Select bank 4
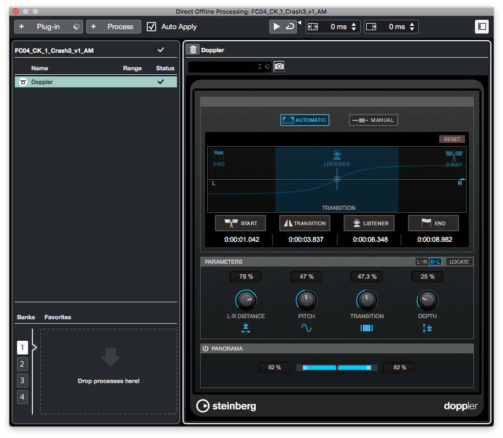 [22, 397]
